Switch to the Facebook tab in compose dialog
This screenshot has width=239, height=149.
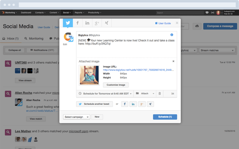pyautogui.click(x=78, y=23)
